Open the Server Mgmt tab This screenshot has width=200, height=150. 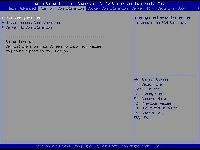click(x=143, y=8)
